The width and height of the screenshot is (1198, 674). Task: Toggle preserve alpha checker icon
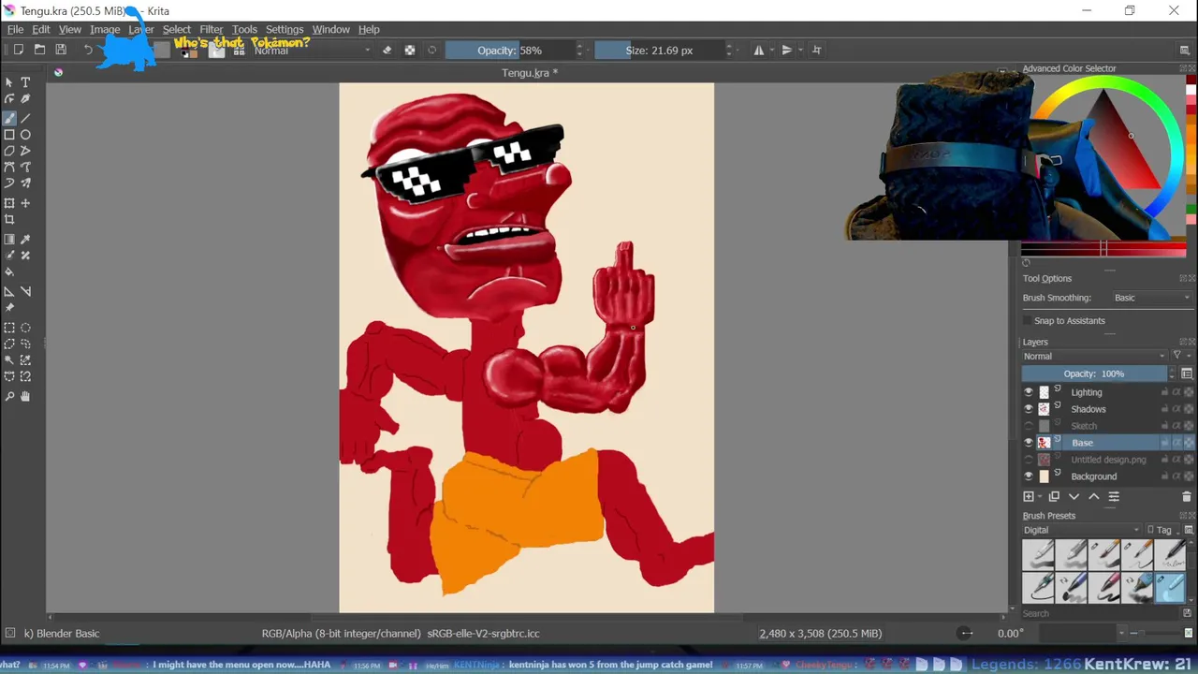click(410, 50)
